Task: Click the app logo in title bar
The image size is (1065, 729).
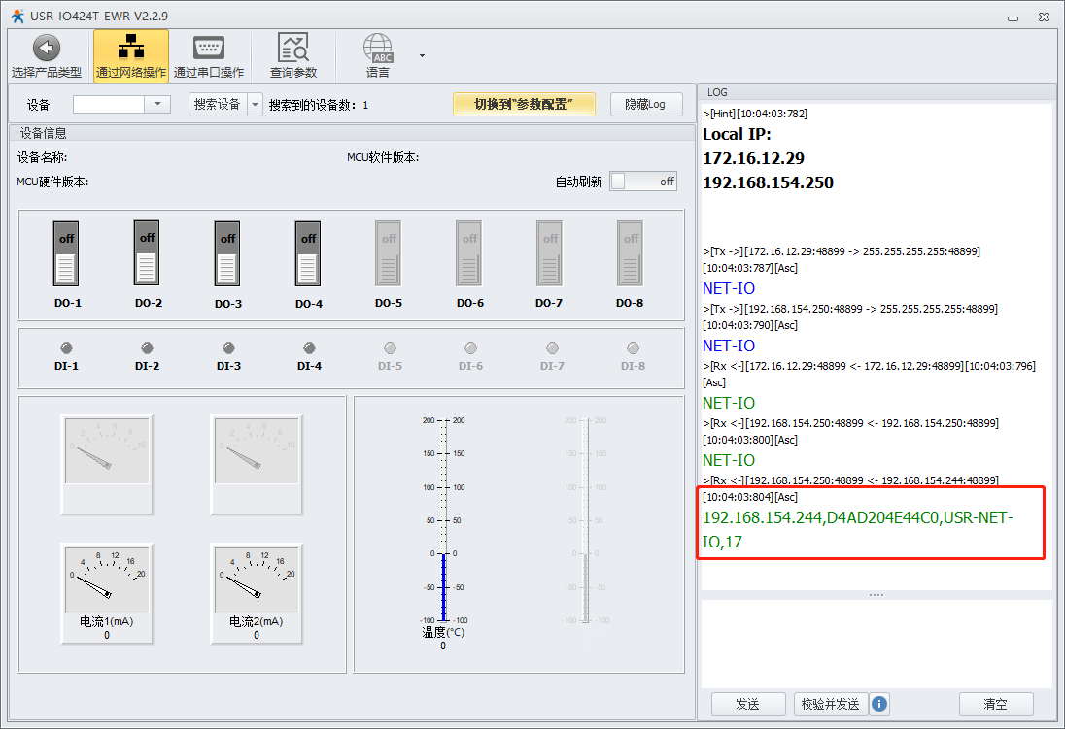Action: click(17, 16)
